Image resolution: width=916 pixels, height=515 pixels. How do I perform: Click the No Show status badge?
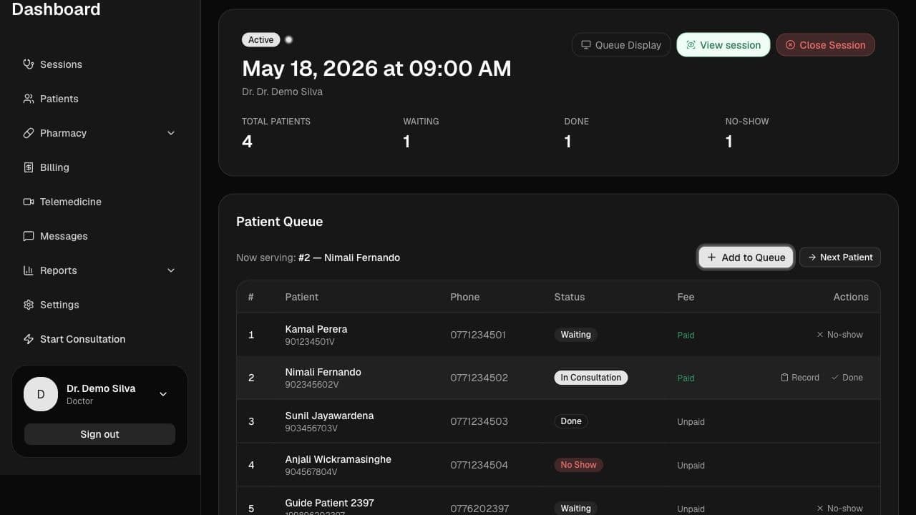[x=578, y=465]
